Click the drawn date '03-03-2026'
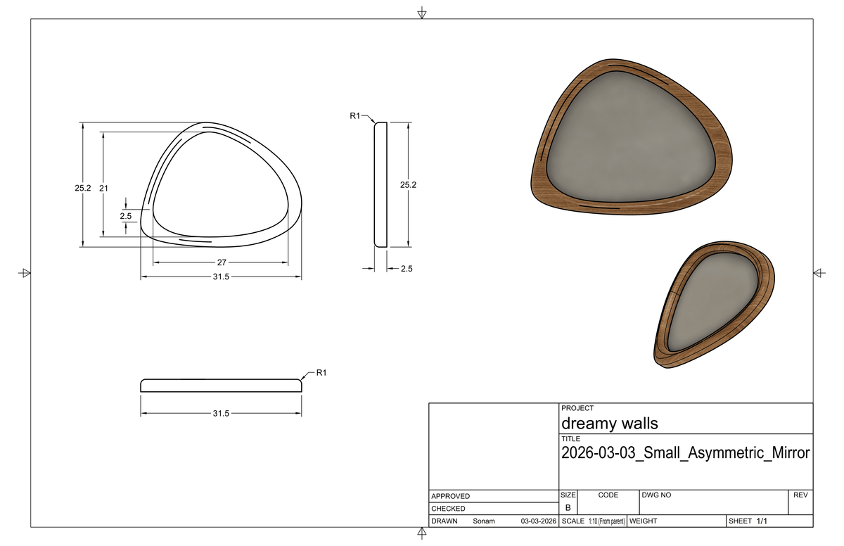This screenshot has width=844, height=546. (x=539, y=521)
